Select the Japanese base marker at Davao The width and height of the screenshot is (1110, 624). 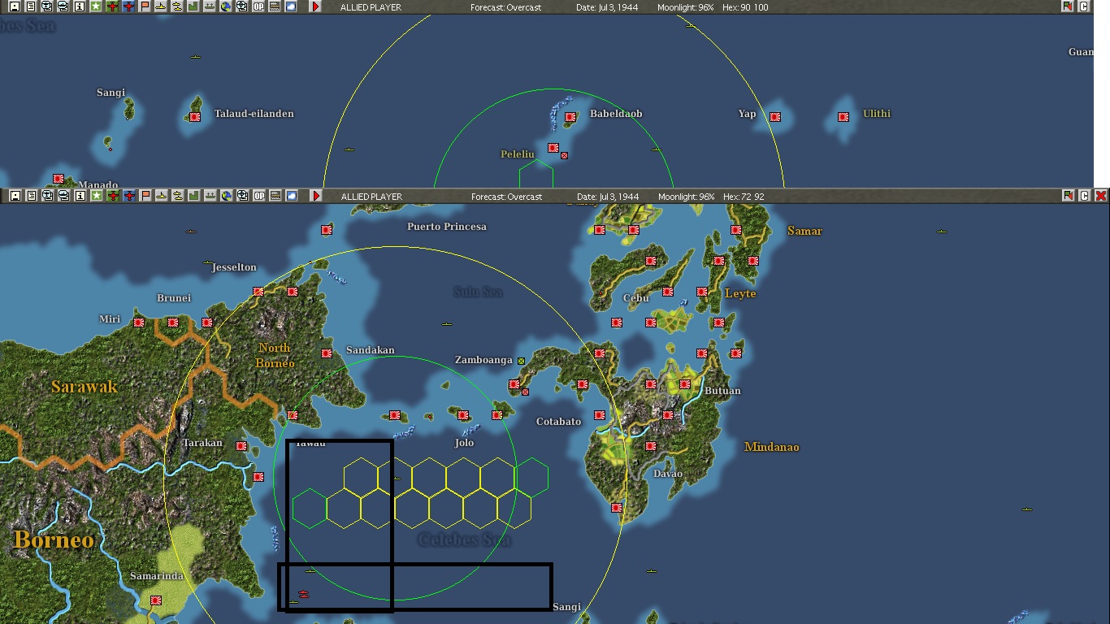651,446
